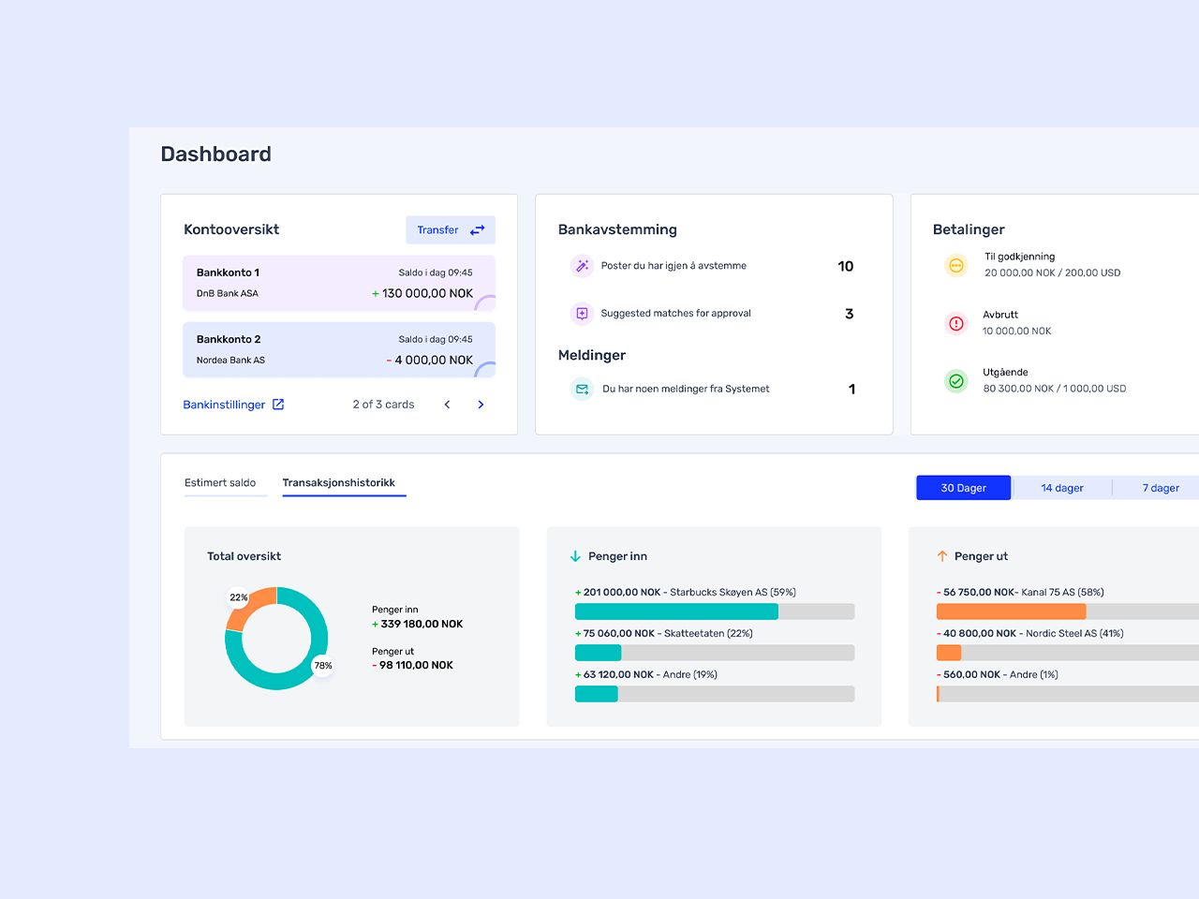
Task: Open the Bankkonto 1 DnB account card
Action: [x=338, y=283]
